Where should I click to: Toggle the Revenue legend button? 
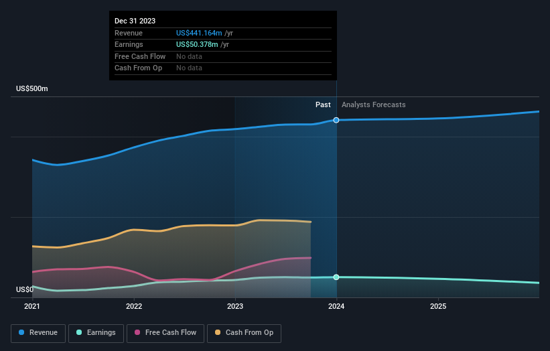click(38, 333)
